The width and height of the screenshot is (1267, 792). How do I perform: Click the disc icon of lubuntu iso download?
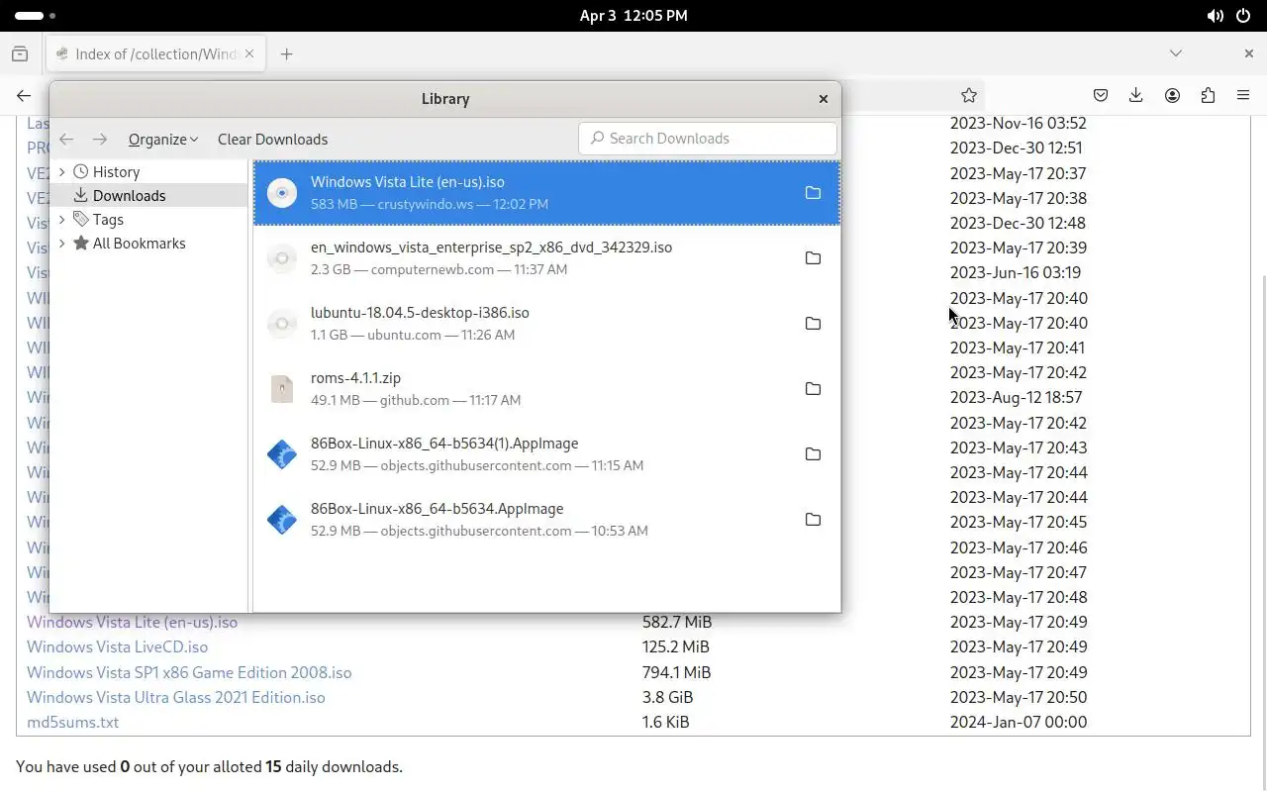282,324
